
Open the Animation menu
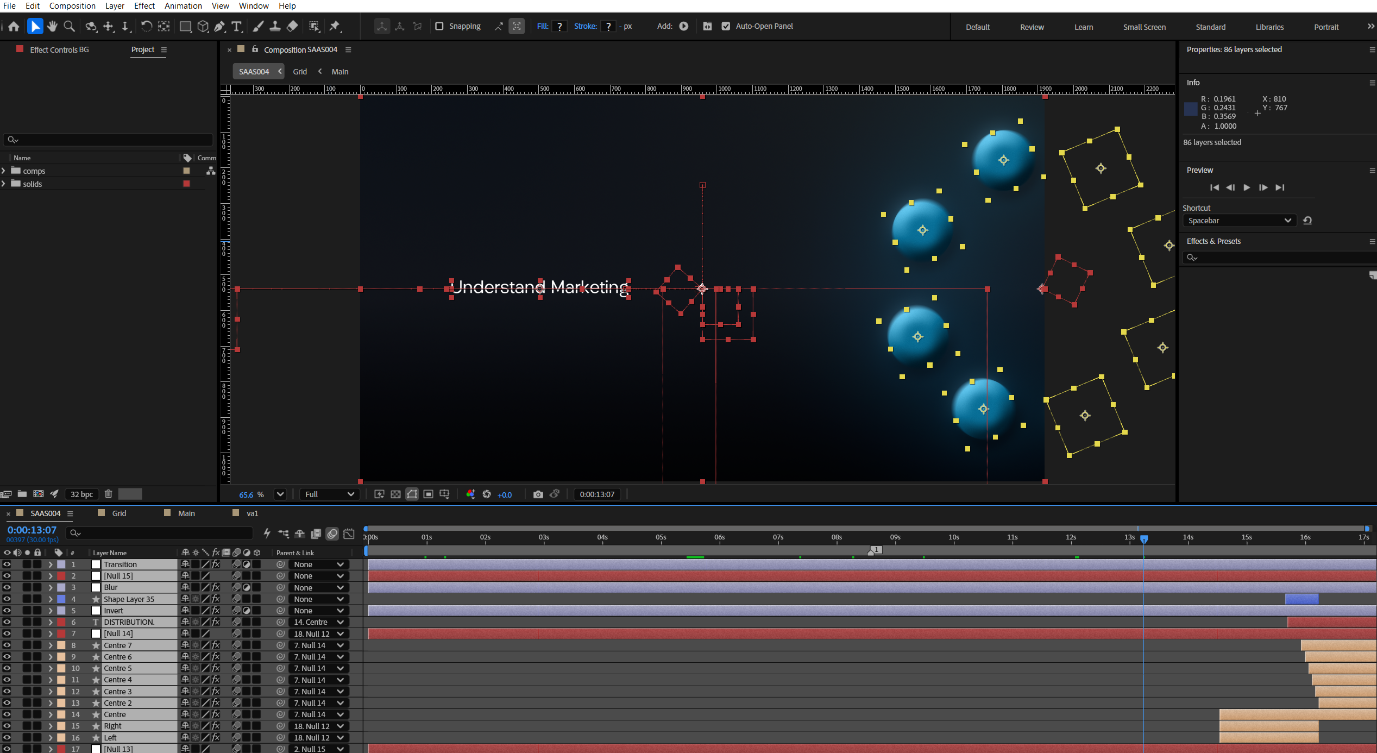[183, 6]
